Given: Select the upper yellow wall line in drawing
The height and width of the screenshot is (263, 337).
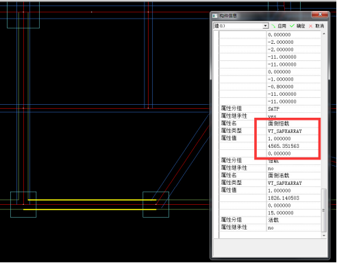Looking at the screenshot, I should pyautogui.click(x=92, y=200).
